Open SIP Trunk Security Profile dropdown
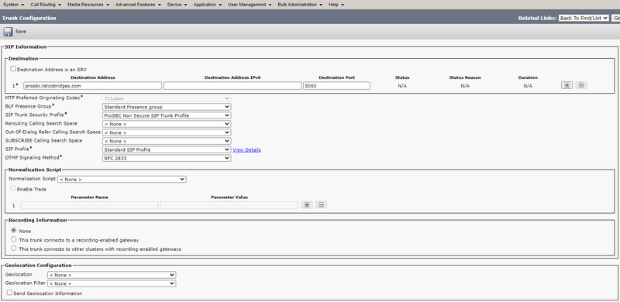620x302 pixels. (x=167, y=115)
